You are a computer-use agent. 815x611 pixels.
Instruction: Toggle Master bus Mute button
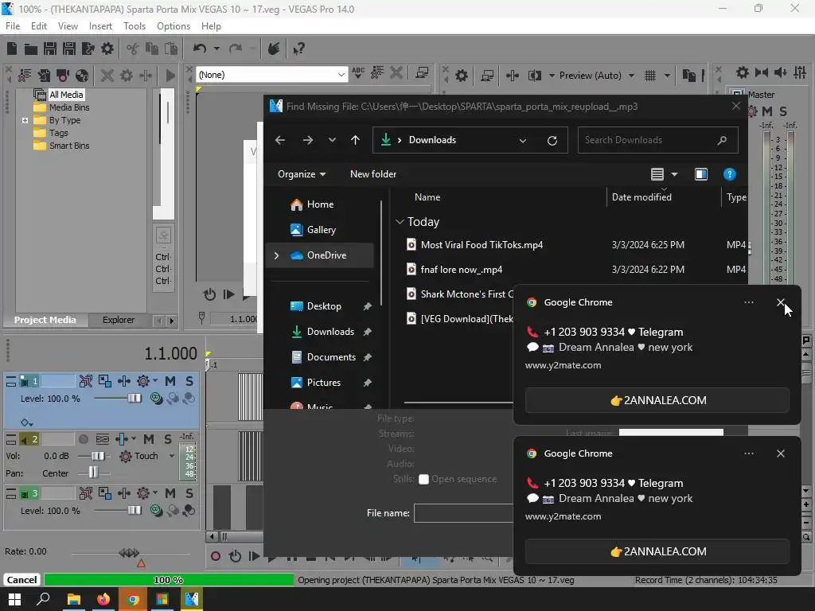point(766,111)
